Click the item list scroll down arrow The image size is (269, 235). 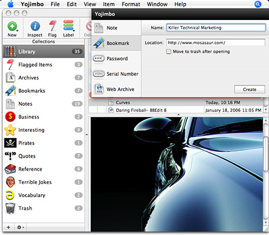click(x=266, y=110)
